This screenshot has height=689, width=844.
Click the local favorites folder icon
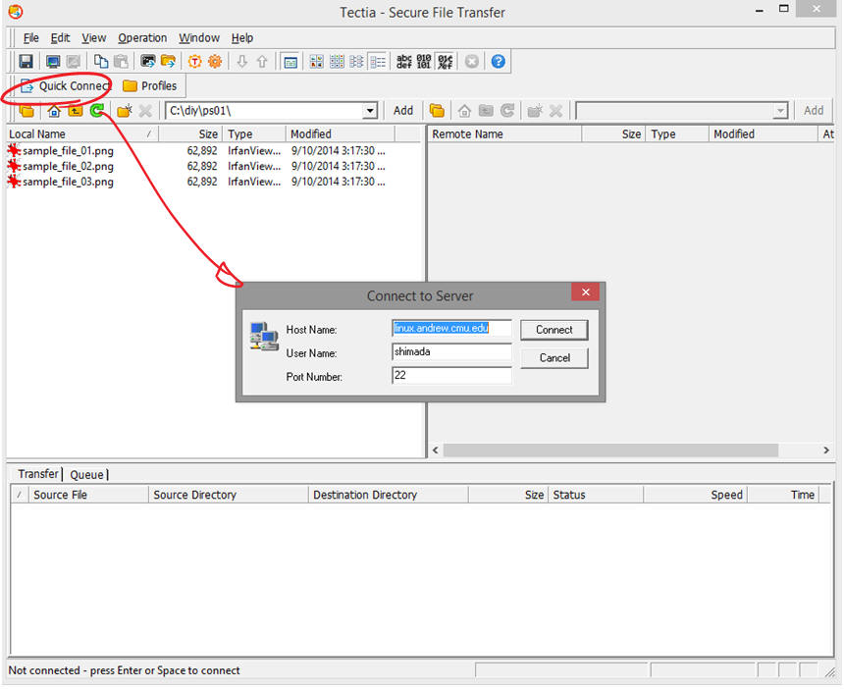point(26,111)
